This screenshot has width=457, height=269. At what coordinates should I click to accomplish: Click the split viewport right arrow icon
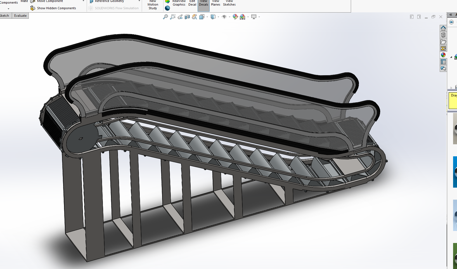pos(419,17)
